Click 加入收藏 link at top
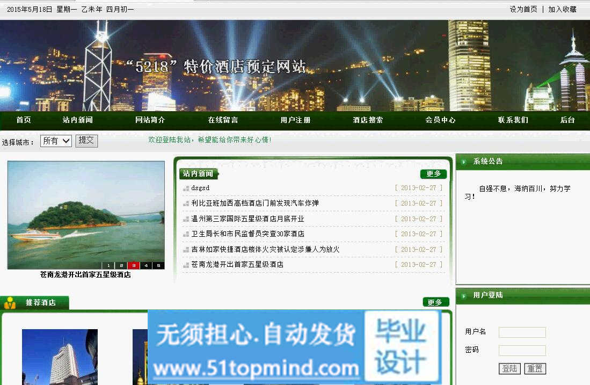590x385 pixels. click(x=562, y=9)
